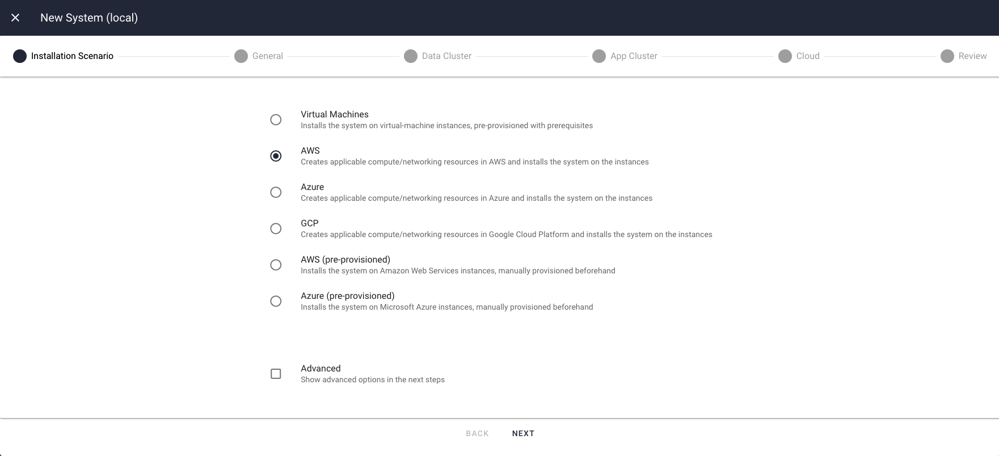
Task: Select AWS (pre-provisioned) radio button
Action: [x=276, y=265]
